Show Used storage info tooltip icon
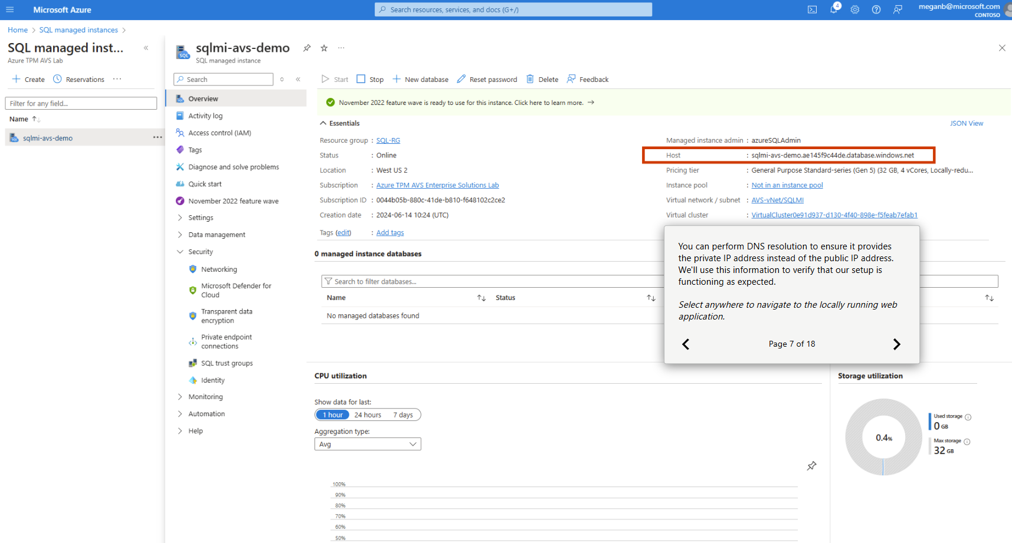 [968, 417]
